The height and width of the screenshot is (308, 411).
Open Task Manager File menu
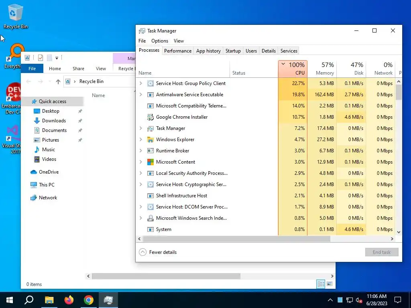142,41
